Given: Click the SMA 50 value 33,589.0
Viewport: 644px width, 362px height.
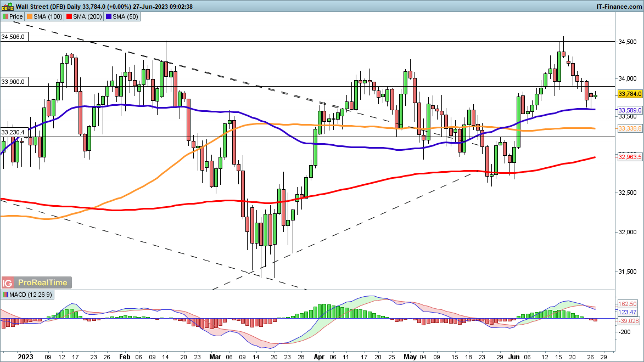Looking at the screenshot, I should (x=630, y=110).
